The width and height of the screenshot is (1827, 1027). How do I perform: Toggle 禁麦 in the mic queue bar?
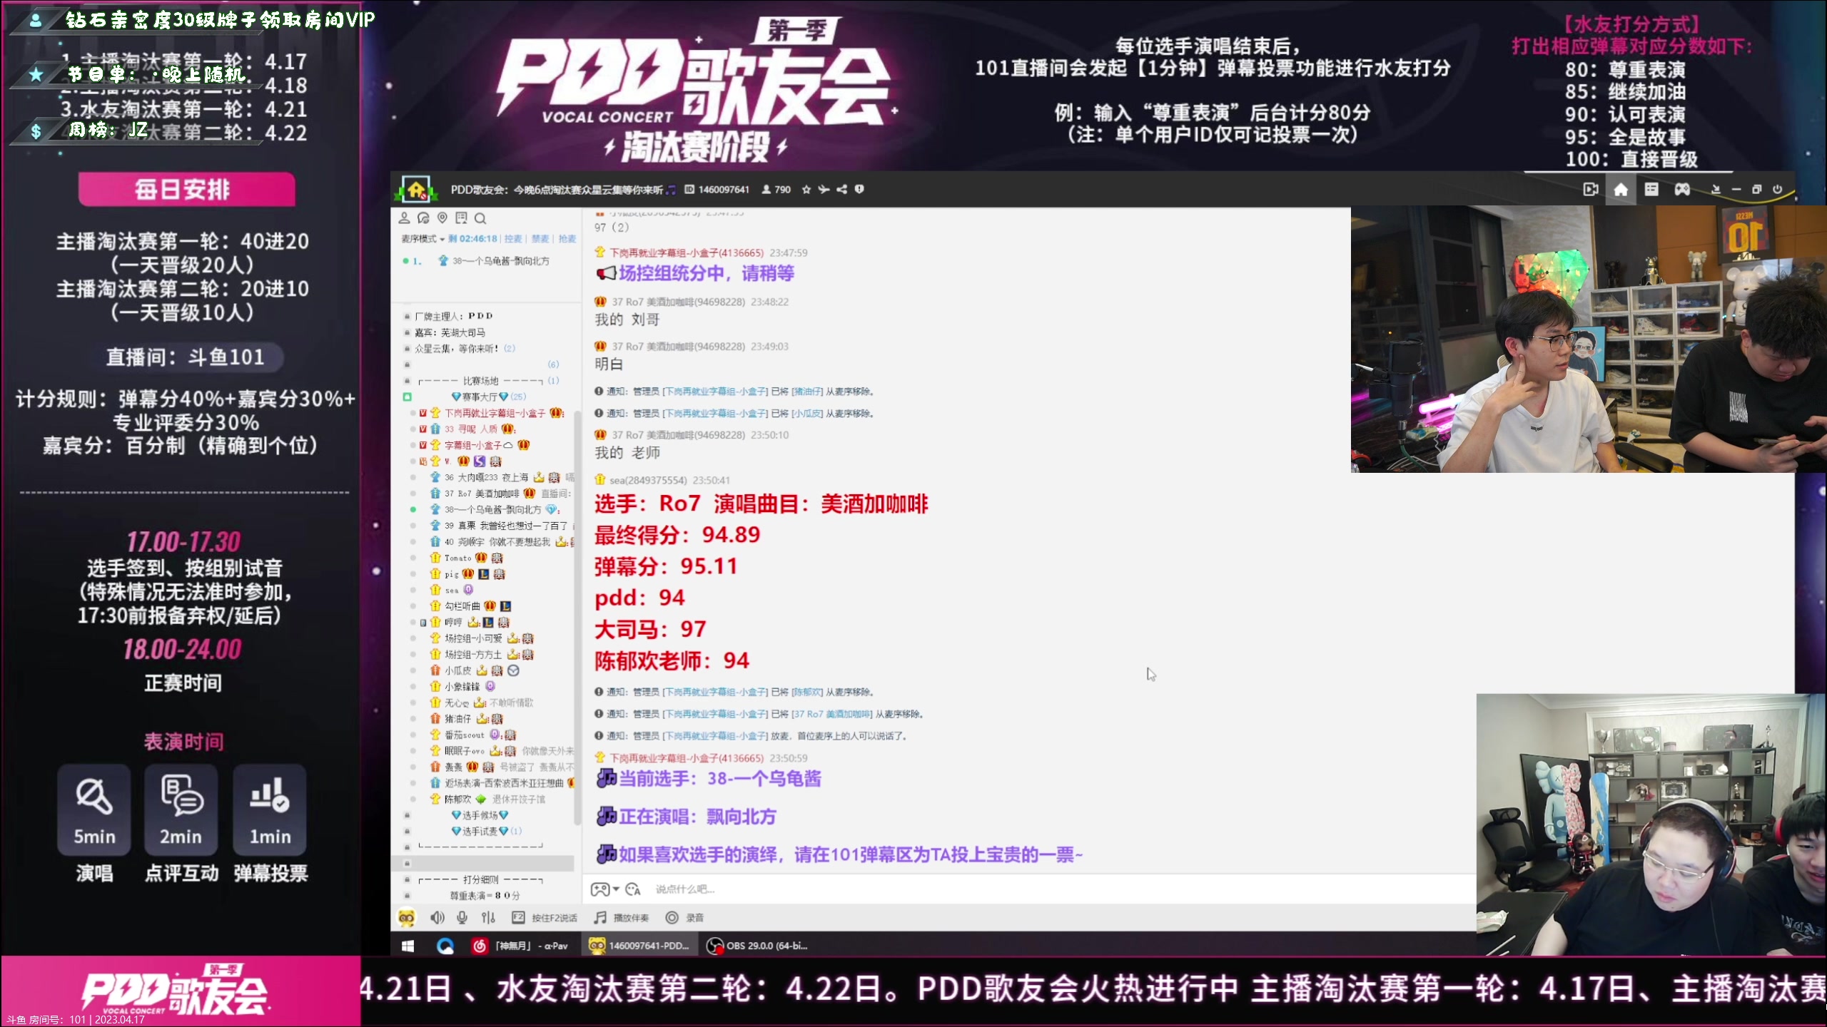click(x=540, y=239)
